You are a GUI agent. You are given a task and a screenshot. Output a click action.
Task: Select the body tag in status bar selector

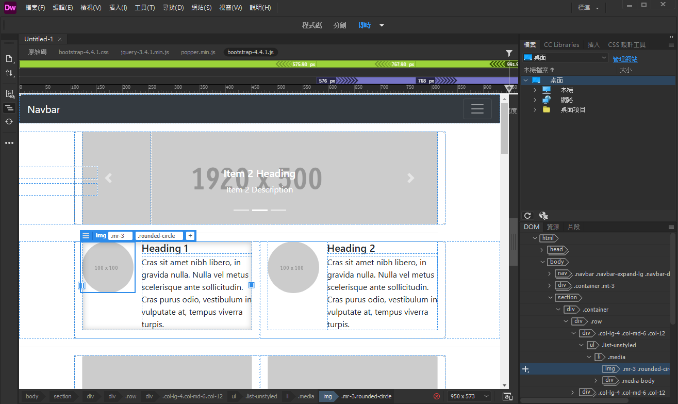(32, 396)
